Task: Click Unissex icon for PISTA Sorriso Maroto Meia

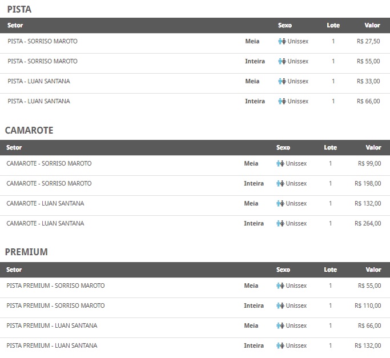Action: (282, 41)
